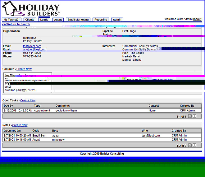Switch to the Clients tab
Image resolution: width=205 pixels, height=177 pixels.
[30, 20]
